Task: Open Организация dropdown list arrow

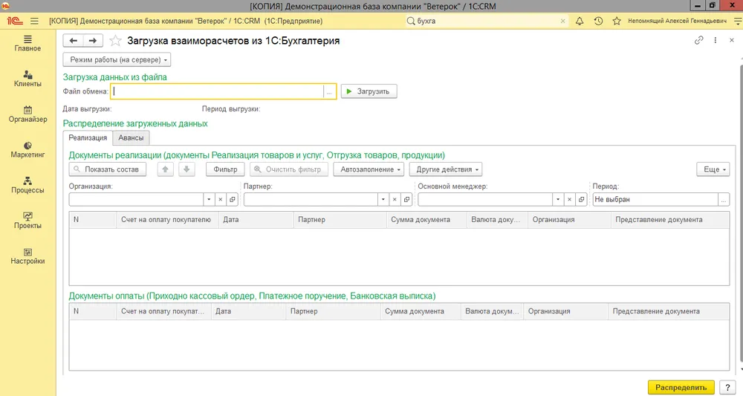Action: click(x=209, y=199)
